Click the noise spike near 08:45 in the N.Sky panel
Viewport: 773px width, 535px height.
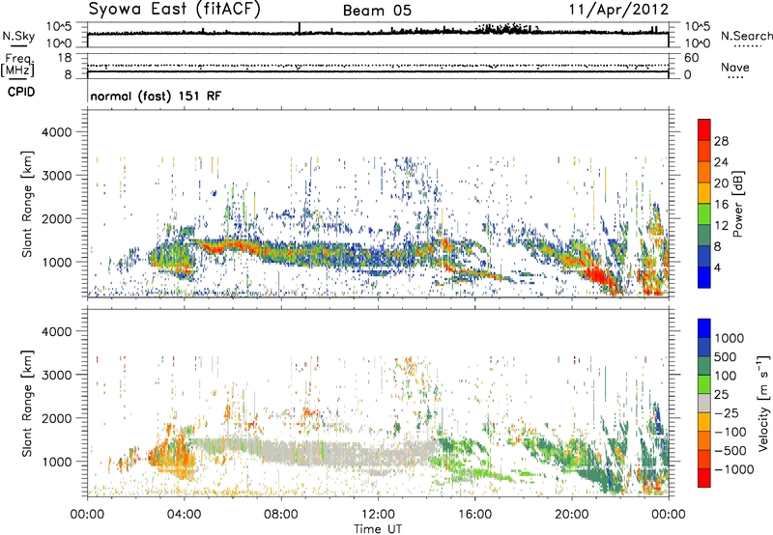tap(300, 28)
